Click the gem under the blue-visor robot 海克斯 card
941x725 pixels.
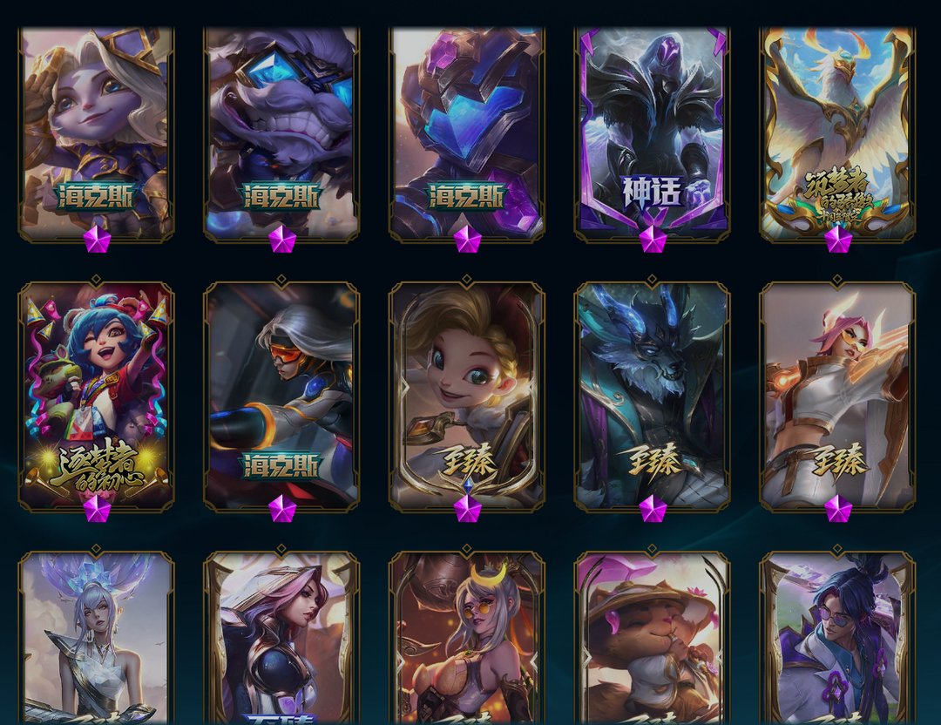468,240
